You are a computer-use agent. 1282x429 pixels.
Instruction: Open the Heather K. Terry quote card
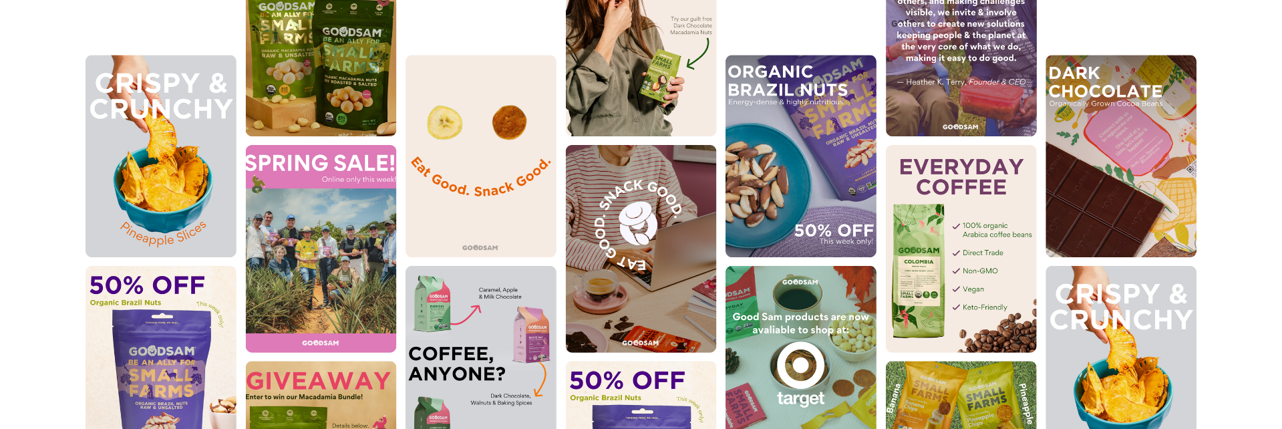pos(961,67)
